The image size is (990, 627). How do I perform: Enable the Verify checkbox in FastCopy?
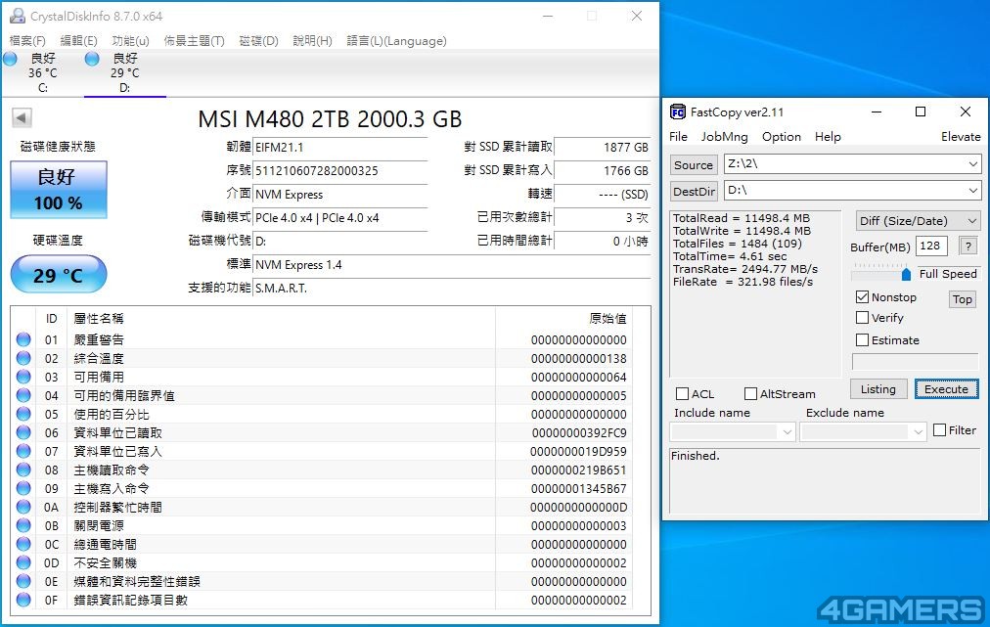(862, 317)
